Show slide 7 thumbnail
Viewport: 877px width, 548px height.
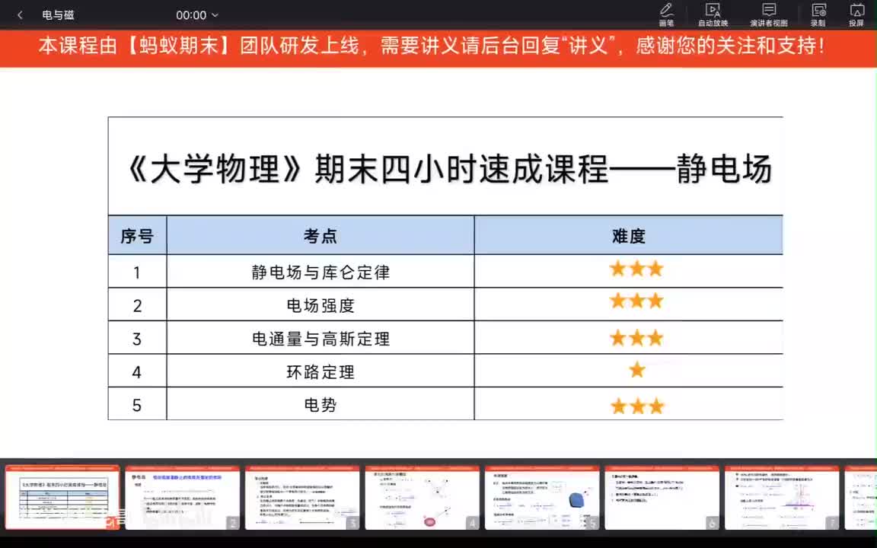[x=782, y=497]
